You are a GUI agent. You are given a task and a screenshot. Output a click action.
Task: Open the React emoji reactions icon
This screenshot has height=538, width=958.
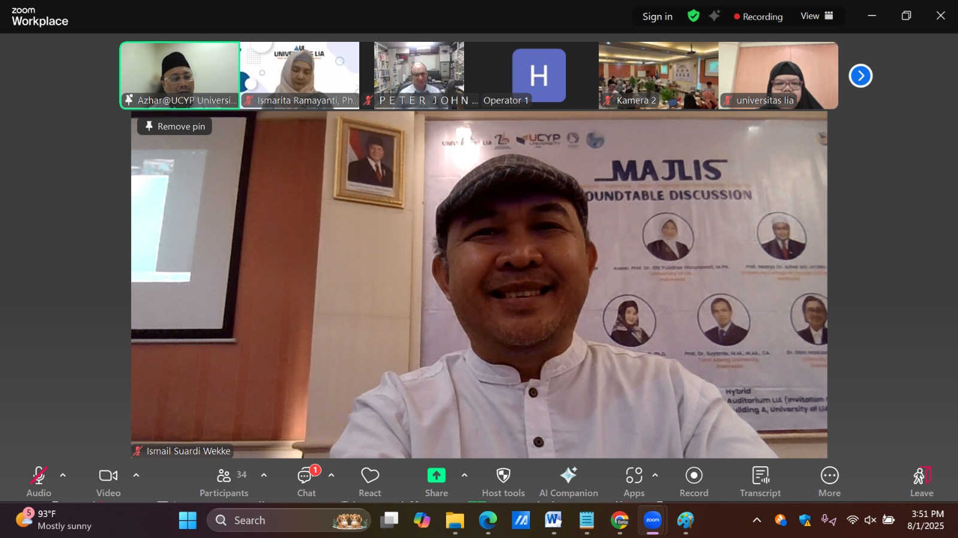coord(369,476)
